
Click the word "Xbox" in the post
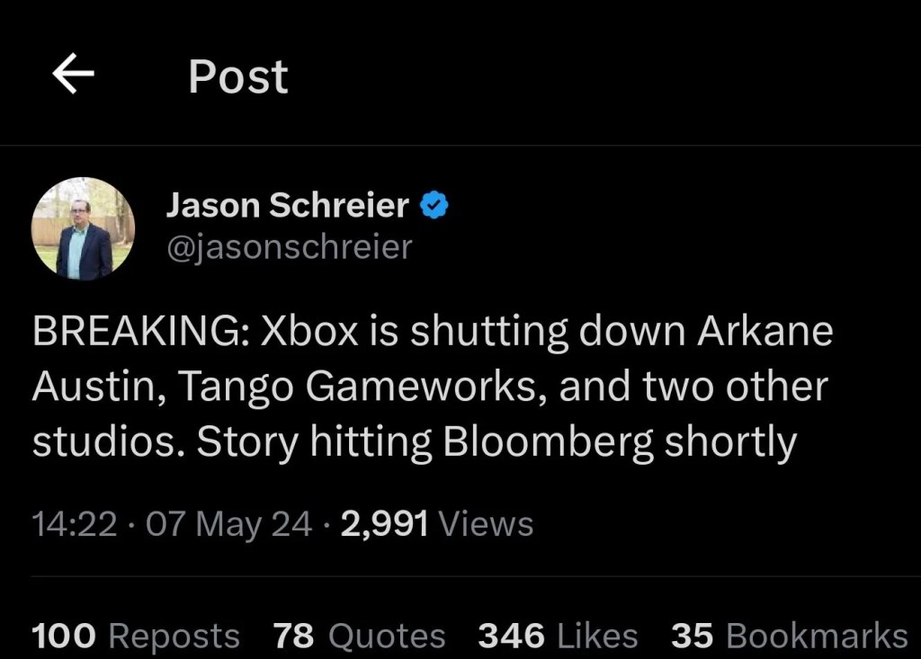pyautogui.click(x=308, y=332)
